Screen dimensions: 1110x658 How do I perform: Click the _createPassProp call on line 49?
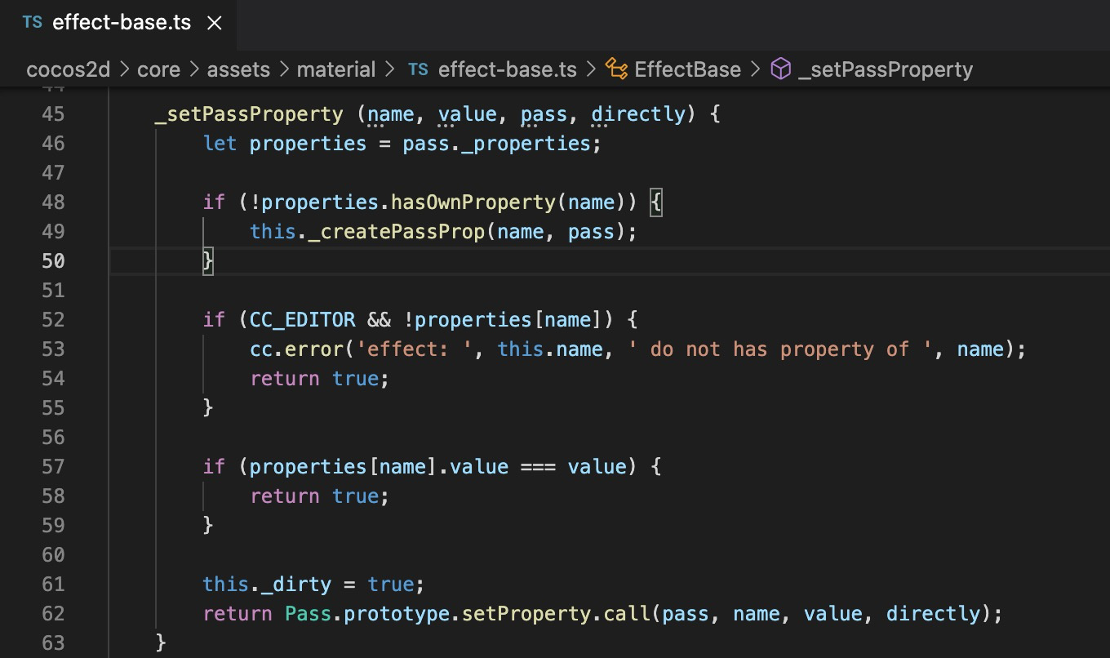(397, 231)
